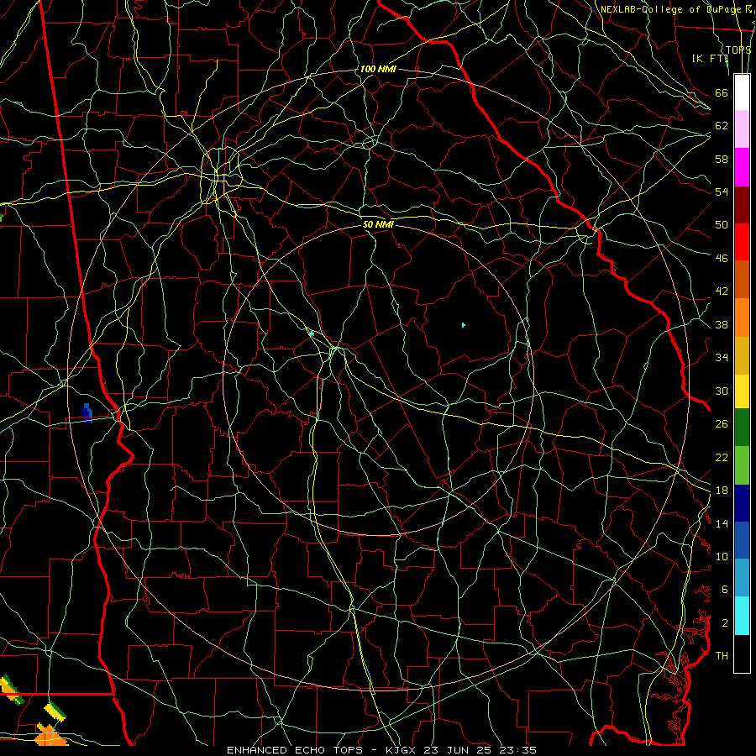Click the '10' legend value
This screenshot has height=756, width=756.
coord(722,556)
